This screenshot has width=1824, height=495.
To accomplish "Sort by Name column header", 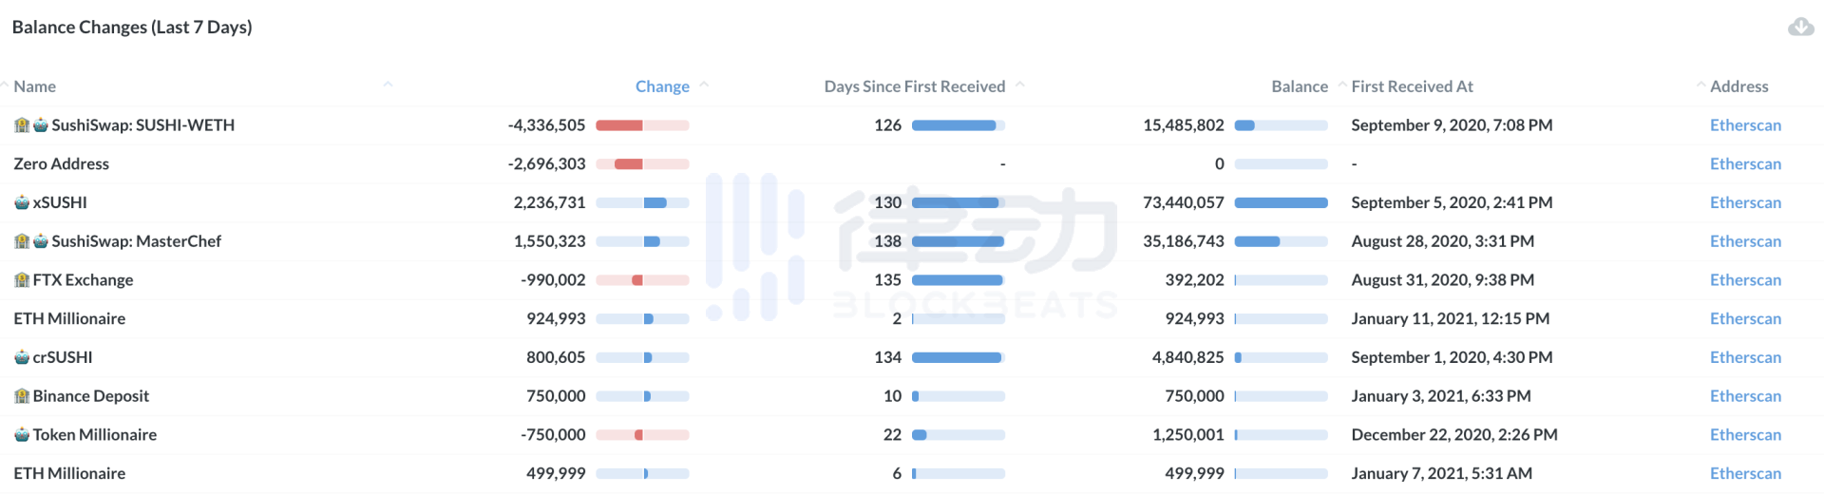I will pos(34,86).
